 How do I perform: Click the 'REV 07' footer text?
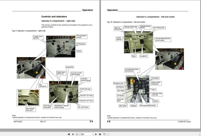coord(43,122)
